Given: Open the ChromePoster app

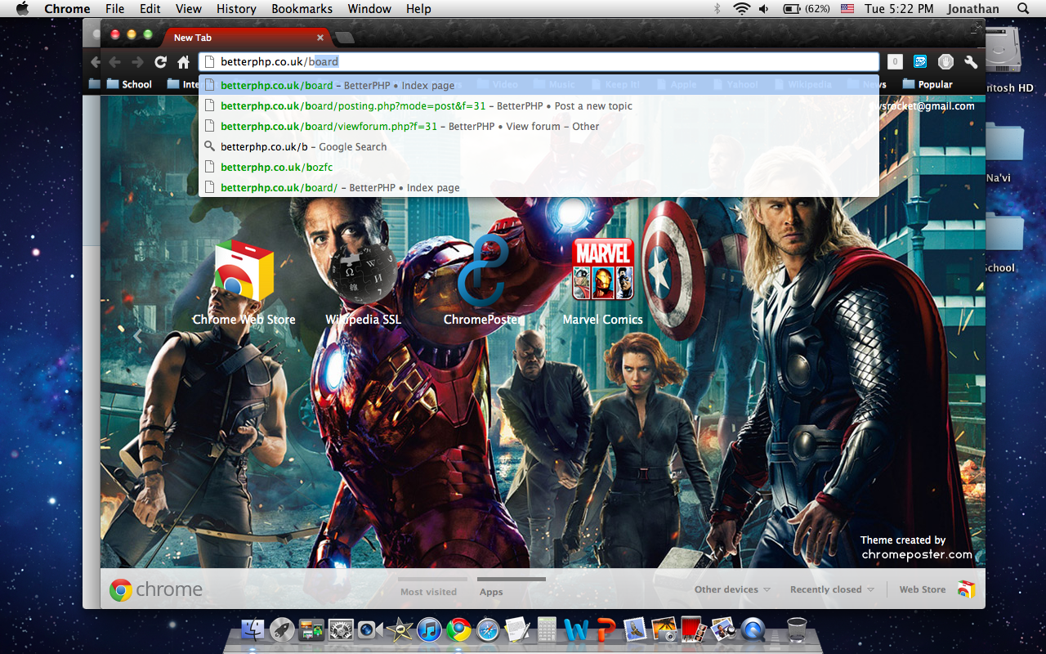Looking at the screenshot, I should (x=483, y=282).
